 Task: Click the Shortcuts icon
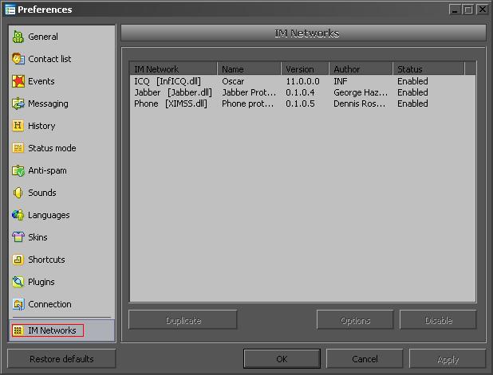[x=18, y=260]
